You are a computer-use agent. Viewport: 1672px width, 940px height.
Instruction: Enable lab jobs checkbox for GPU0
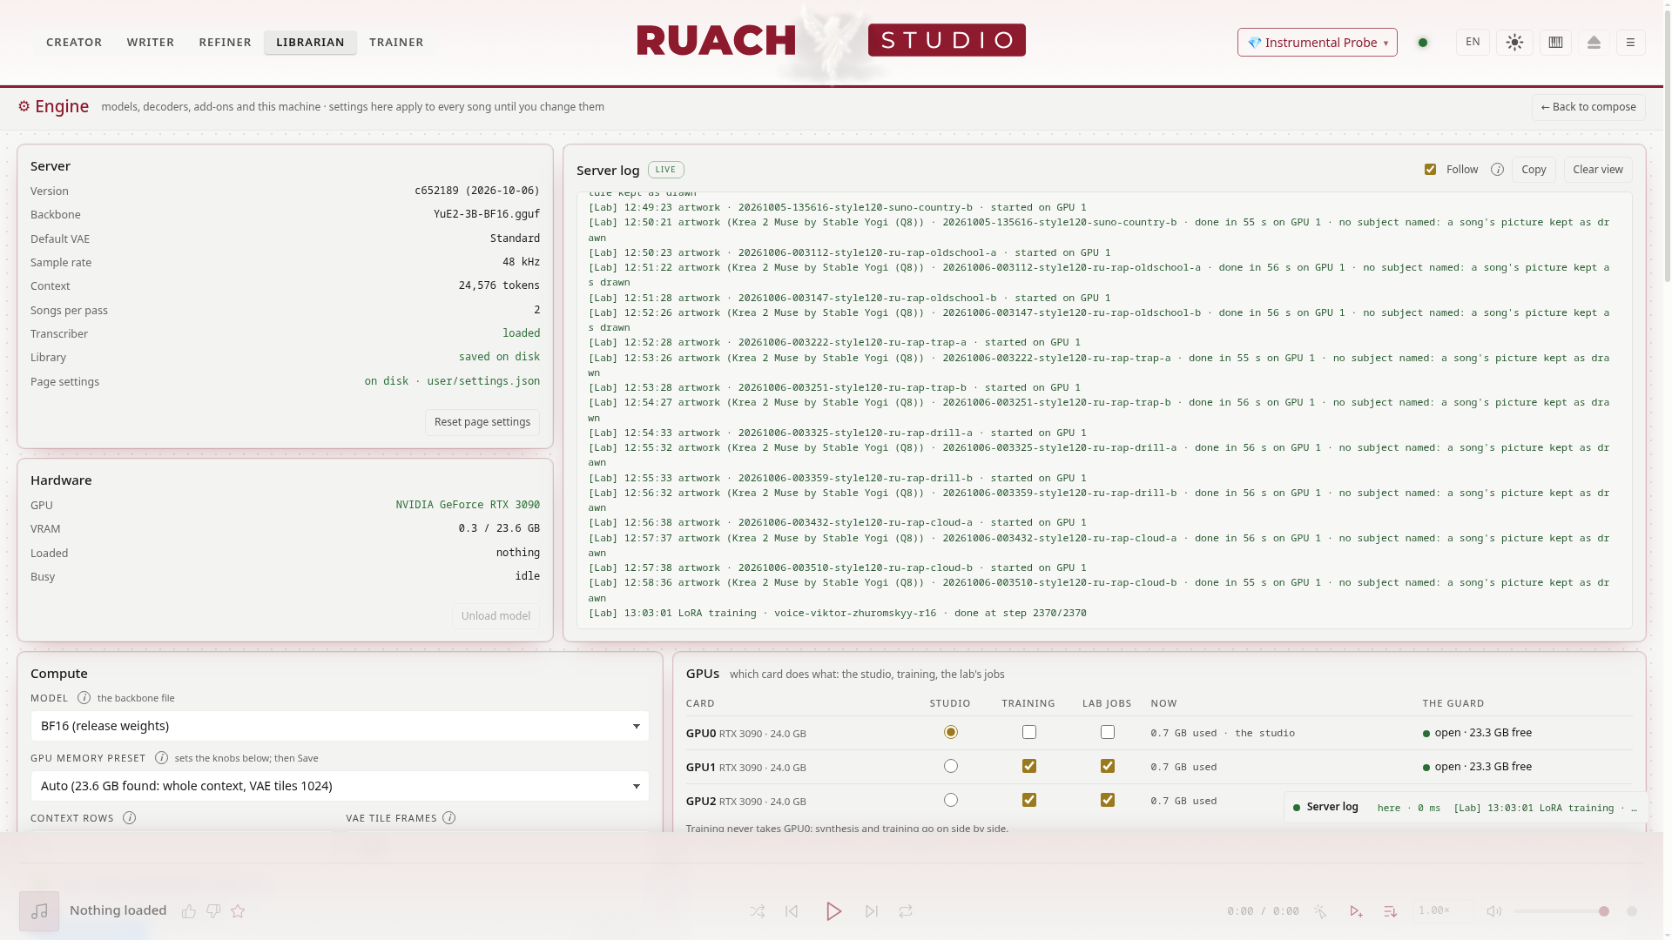point(1108,733)
